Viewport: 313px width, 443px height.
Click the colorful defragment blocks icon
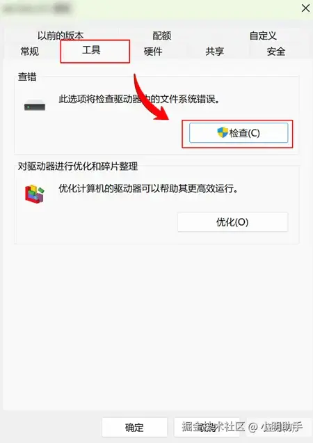[x=35, y=194]
